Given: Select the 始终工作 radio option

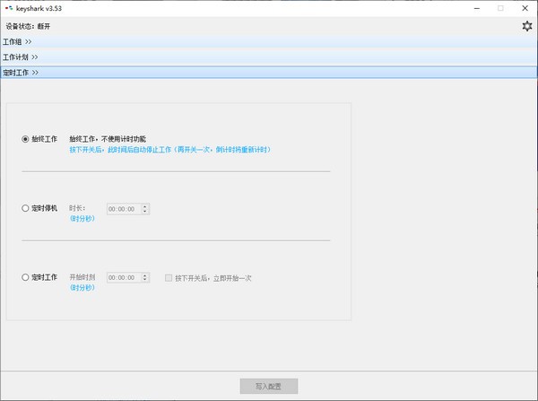Looking at the screenshot, I should point(26,139).
